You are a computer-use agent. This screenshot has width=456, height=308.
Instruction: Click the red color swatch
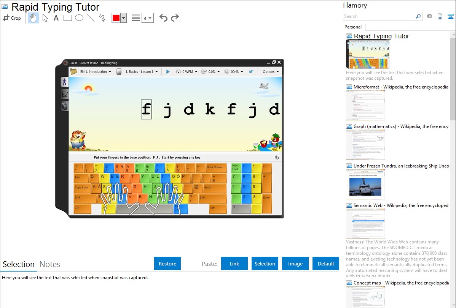(116, 18)
